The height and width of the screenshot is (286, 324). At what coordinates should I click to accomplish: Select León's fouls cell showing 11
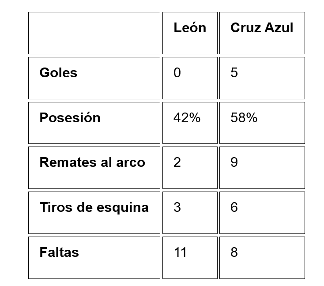pyautogui.click(x=190, y=258)
